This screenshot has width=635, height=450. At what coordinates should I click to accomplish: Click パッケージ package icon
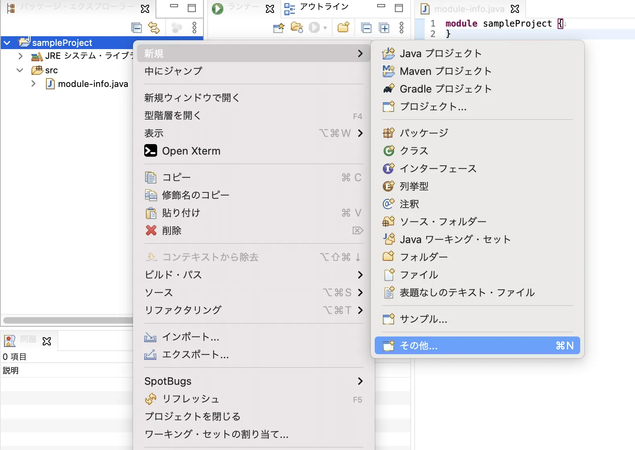pyautogui.click(x=388, y=133)
